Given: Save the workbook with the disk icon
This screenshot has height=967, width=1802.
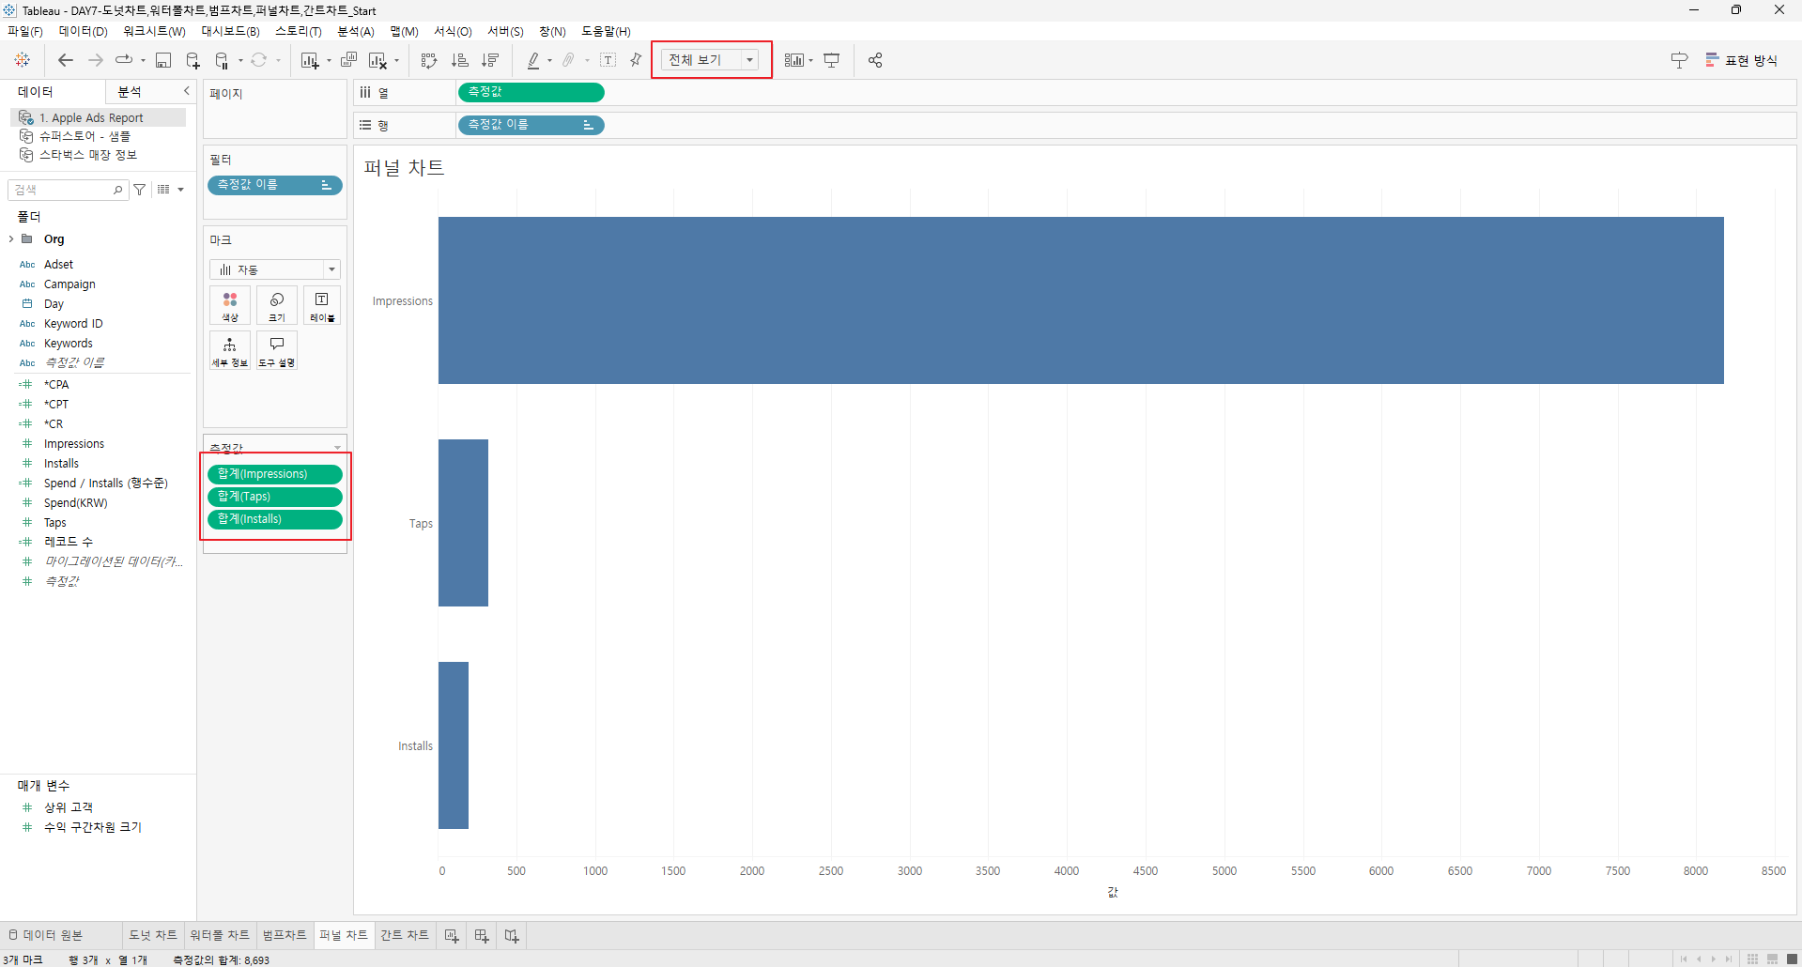Looking at the screenshot, I should pyautogui.click(x=163, y=60).
